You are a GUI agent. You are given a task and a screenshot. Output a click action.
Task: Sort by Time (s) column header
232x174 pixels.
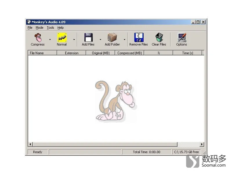click(187, 53)
